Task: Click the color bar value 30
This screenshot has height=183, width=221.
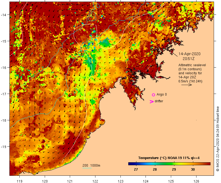Action: point(193,169)
